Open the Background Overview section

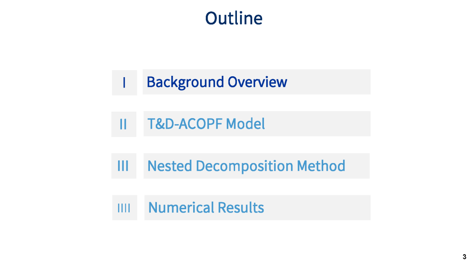click(256, 82)
